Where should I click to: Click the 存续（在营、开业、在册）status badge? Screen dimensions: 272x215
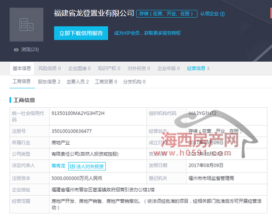(x=167, y=14)
